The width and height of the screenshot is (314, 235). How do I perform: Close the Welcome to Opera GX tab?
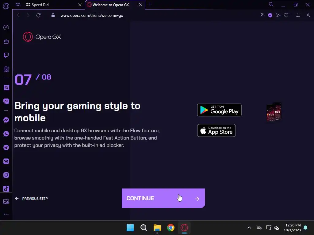click(140, 5)
